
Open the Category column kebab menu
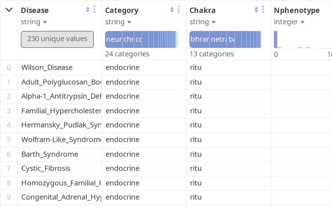tap(178, 10)
